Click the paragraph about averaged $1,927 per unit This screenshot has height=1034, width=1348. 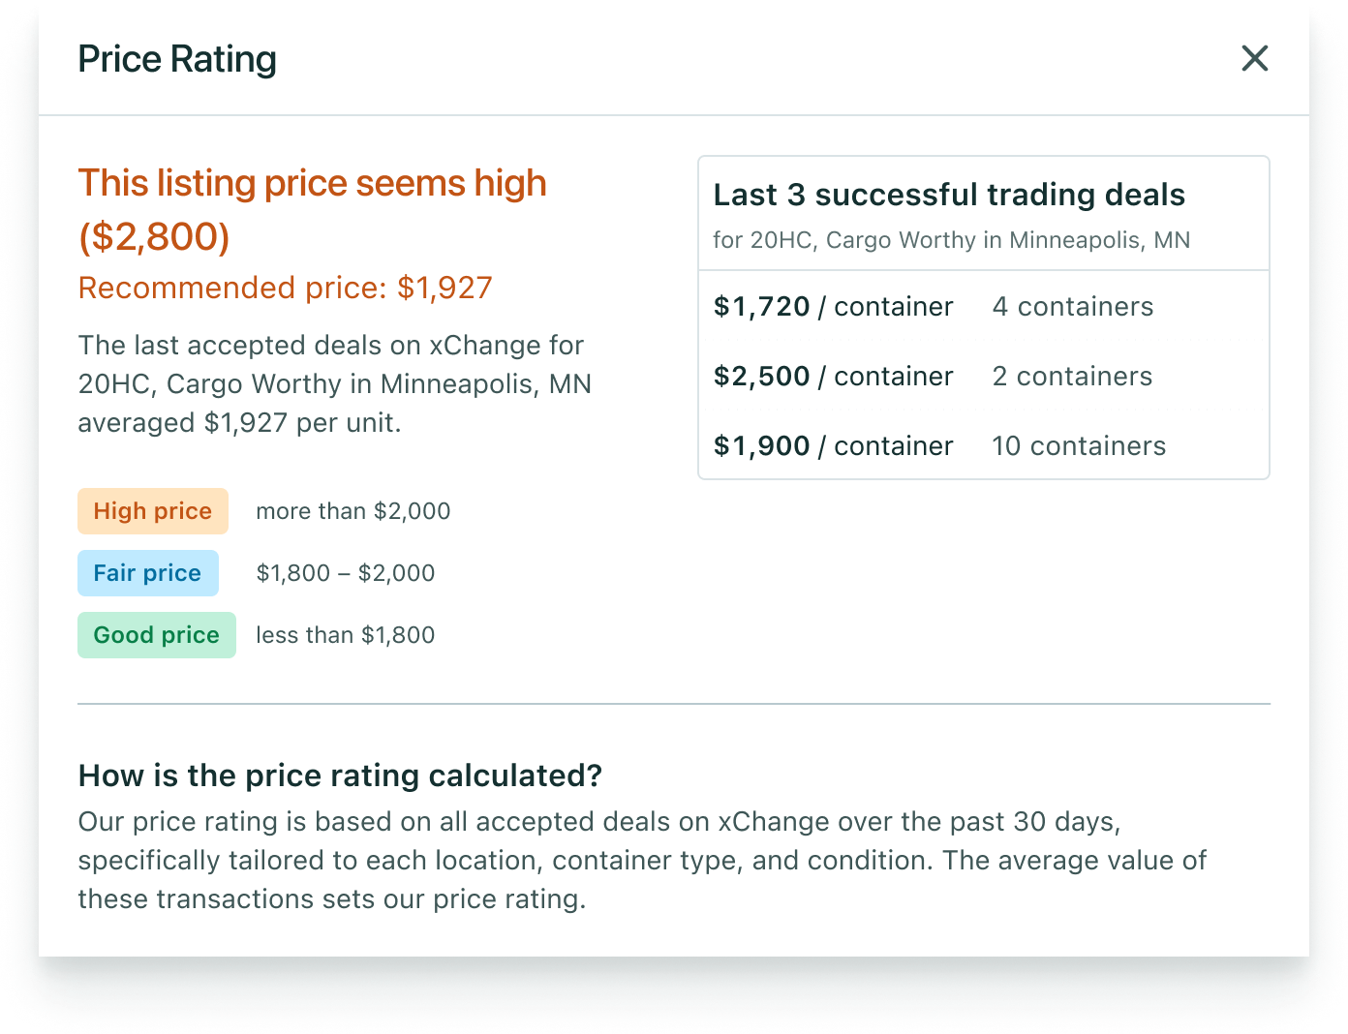pyautogui.click(x=335, y=384)
